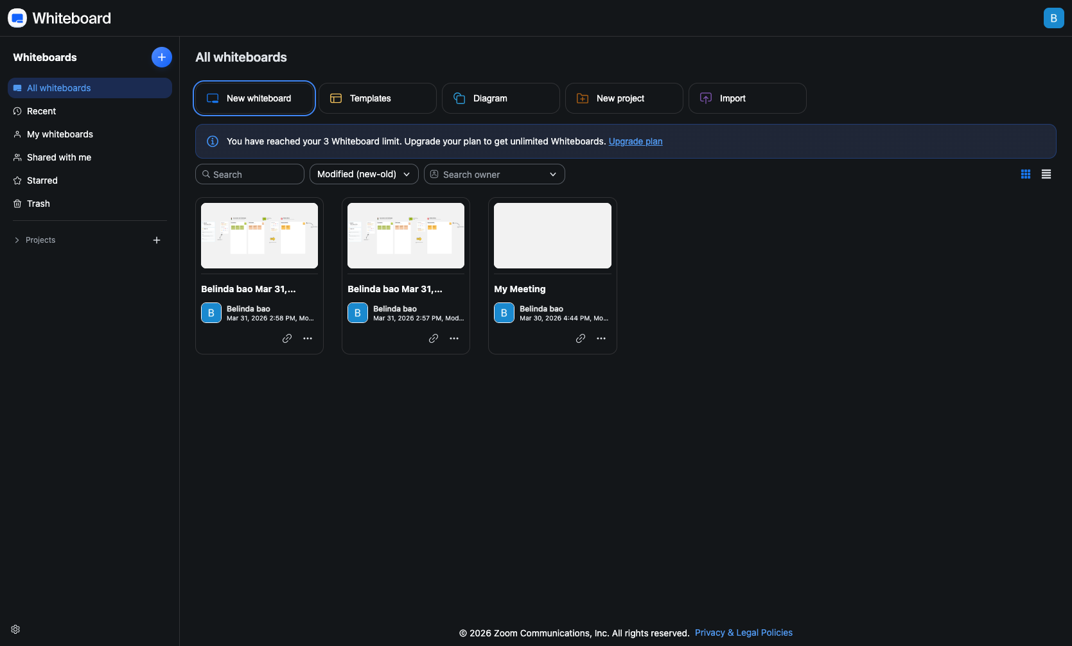Open Templates
The image size is (1072, 646).
378,98
